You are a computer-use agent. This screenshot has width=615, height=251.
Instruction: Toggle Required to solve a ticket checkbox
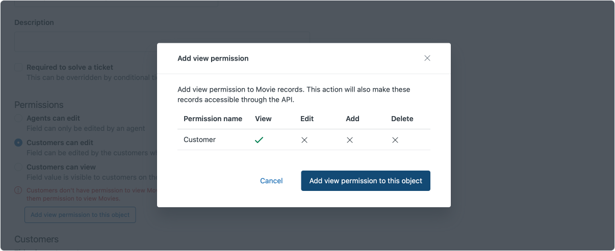click(x=18, y=67)
